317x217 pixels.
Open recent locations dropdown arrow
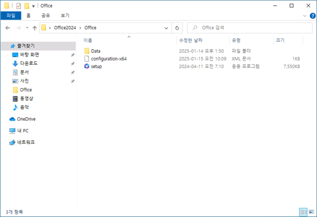(27, 28)
